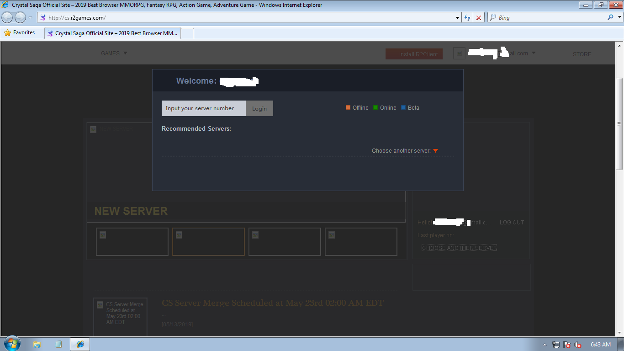Image resolution: width=624 pixels, height=351 pixels.
Task: Click the CS Server Merge news thumbnail
Action: (120, 317)
